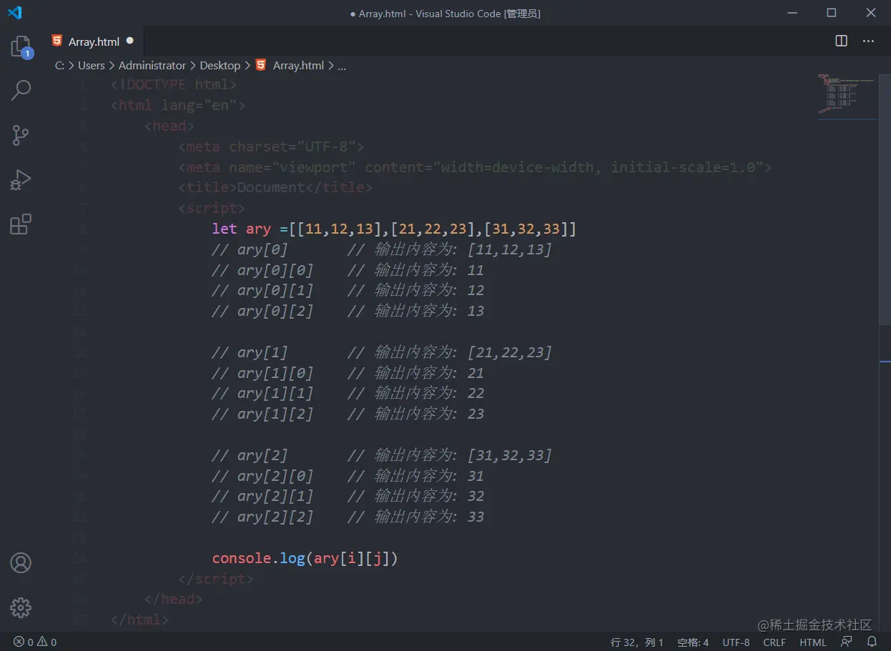The image size is (891, 651).
Task: Click the meta charset="UTF-8" line
Action: coord(271,146)
